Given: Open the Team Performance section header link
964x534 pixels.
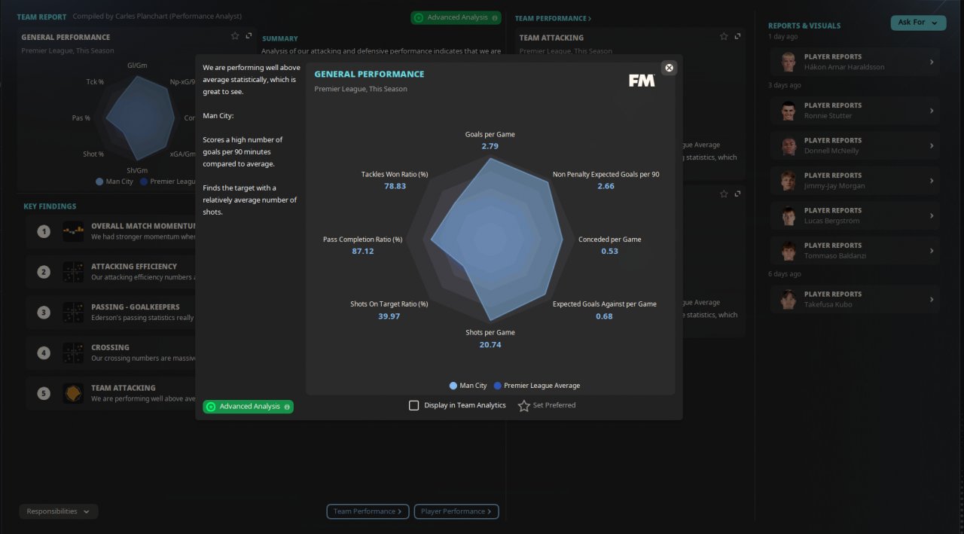Looking at the screenshot, I should (553, 18).
